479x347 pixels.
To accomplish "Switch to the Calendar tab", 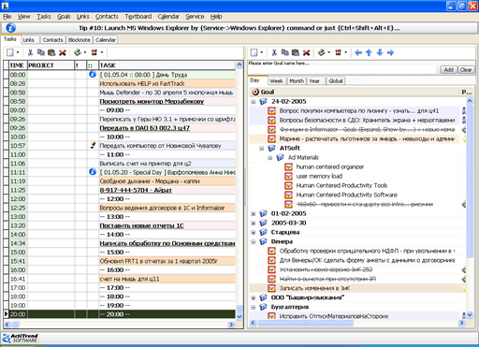I will pos(106,40).
